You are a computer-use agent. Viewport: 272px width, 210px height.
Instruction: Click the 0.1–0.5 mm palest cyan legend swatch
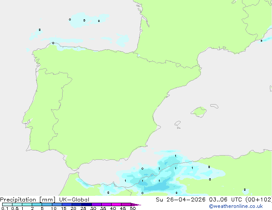pyautogui.click(x=7, y=204)
